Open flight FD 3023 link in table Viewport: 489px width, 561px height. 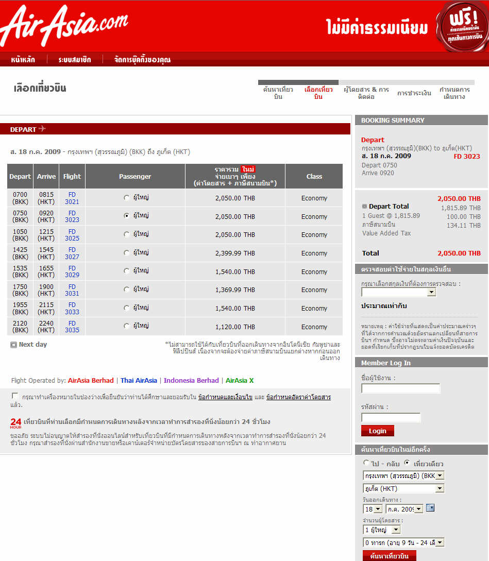click(72, 216)
